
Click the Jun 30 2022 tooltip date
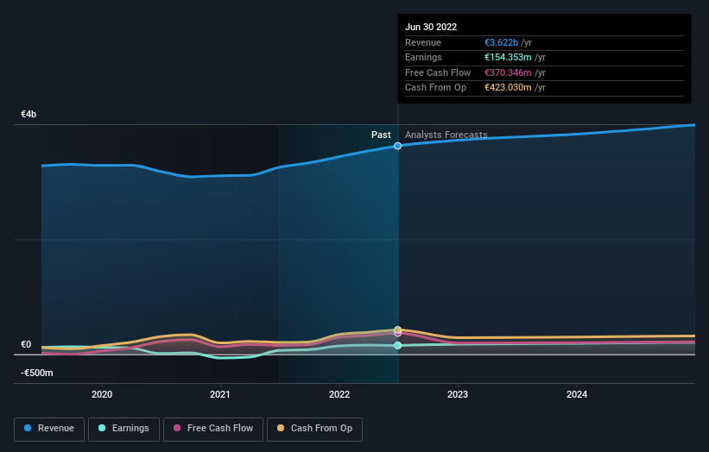click(431, 27)
